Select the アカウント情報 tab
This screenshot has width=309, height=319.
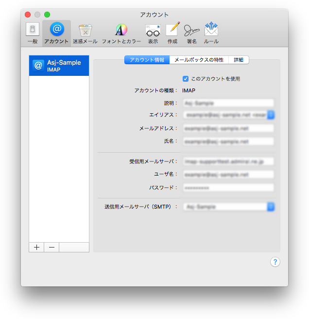pyautogui.click(x=147, y=60)
